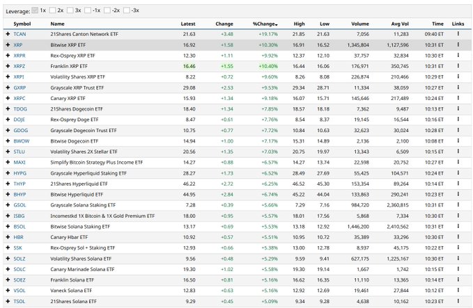Expand the SSK row with plus sign
Viewport: 473px width, 308px height.
tap(8, 248)
